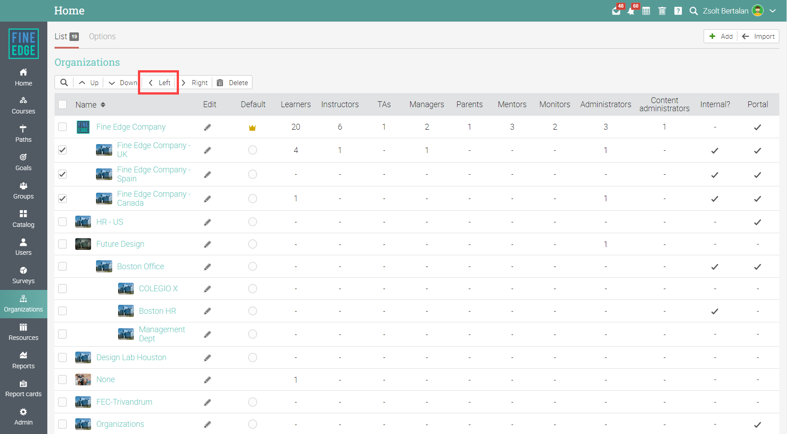
Task: Click the search magnifier in header
Action: click(x=693, y=11)
